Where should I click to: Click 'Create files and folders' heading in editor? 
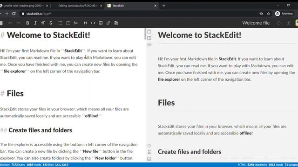[x=41, y=130]
